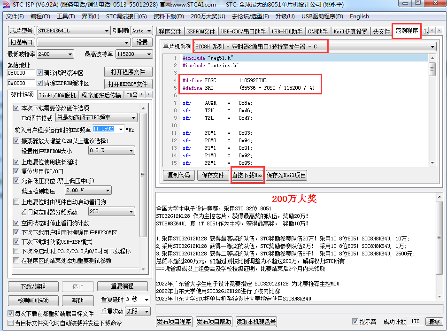Open the 文件(F) menu
Image resolution: width=447 pixels, height=331 pixels.
click(x=15, y=16)
